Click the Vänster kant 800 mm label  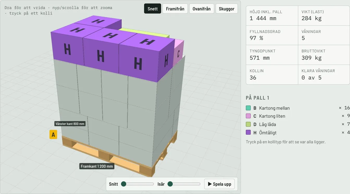click(70, 124)
